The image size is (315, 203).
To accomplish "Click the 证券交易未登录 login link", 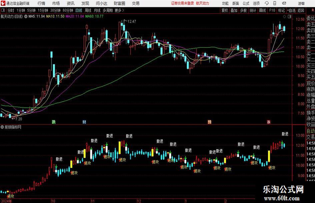I will [x=182, y=3].
